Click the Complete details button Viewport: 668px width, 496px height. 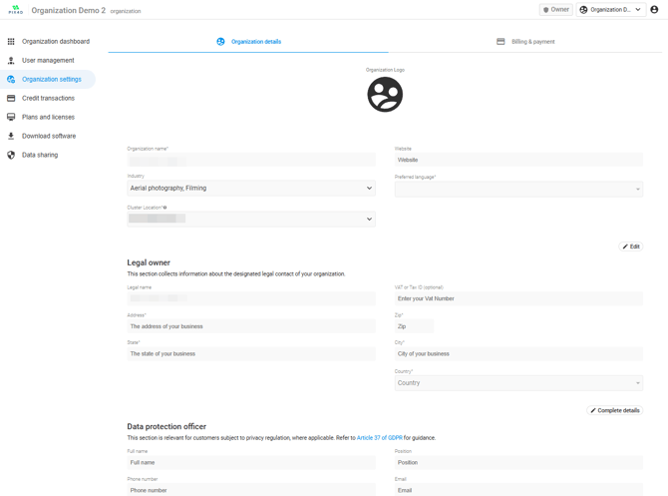(615, 410)
